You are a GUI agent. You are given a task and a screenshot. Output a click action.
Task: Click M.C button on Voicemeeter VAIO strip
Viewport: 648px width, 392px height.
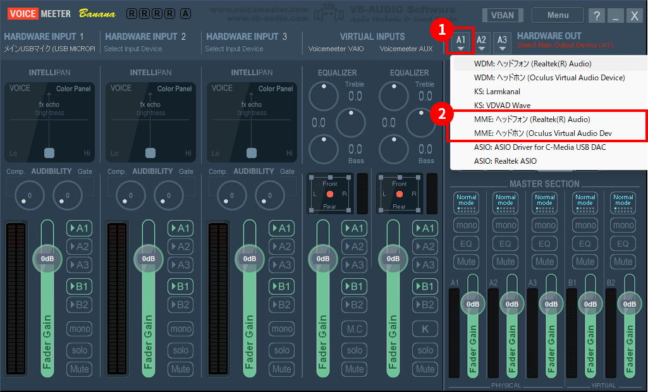pyautogui.click(x=355, y=329)
